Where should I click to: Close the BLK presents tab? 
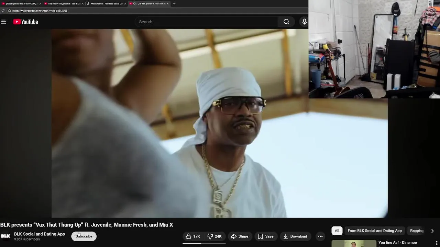pyautogui.click(x=168, y=3)
